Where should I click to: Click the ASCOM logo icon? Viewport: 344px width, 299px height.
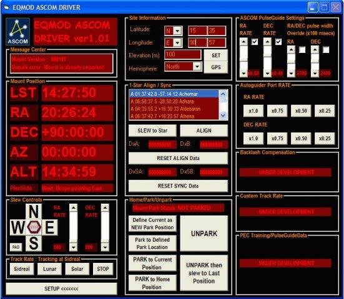point(17,31)
